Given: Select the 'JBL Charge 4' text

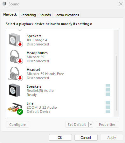Looking at the screenshot, I should click(x=37, y=40).
